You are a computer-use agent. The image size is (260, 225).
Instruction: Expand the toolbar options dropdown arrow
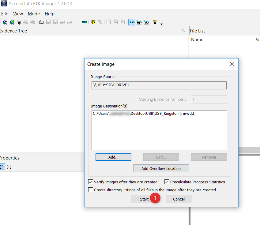point(161,24)
